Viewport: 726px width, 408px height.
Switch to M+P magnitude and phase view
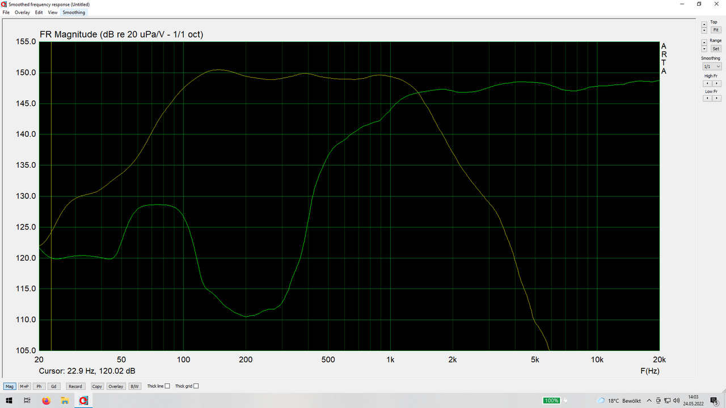24,386
